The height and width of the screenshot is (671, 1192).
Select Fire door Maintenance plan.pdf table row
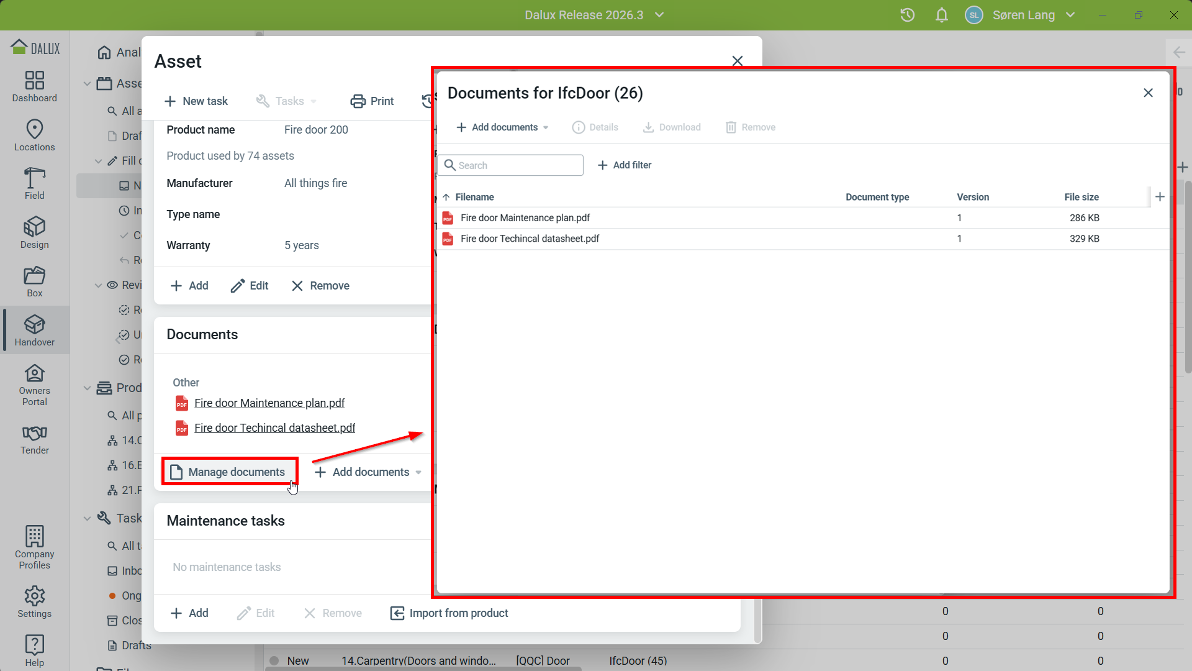tap(803, 218)
